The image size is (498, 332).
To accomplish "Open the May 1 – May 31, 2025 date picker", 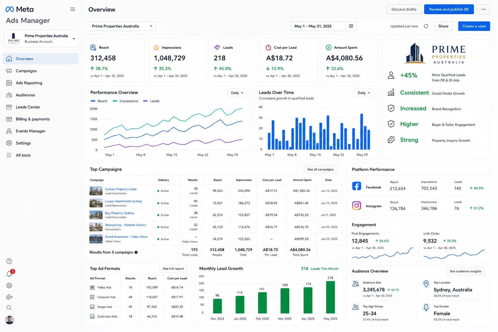I will (x=324, y=26).
